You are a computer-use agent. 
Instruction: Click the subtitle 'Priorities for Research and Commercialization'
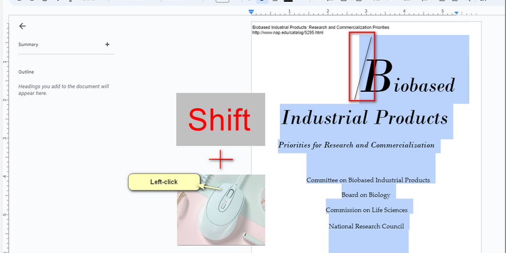[x=356, y=145]
